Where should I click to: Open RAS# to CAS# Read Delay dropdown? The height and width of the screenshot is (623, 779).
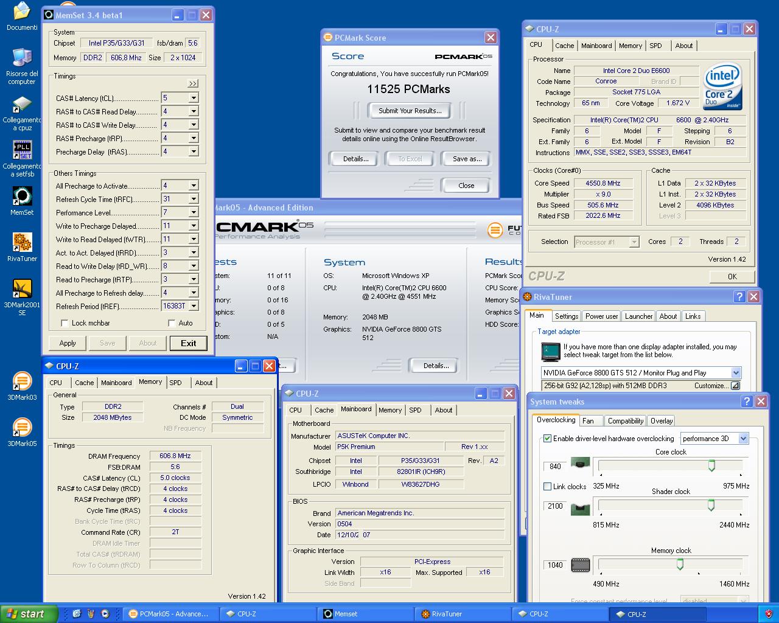(194, 111)
